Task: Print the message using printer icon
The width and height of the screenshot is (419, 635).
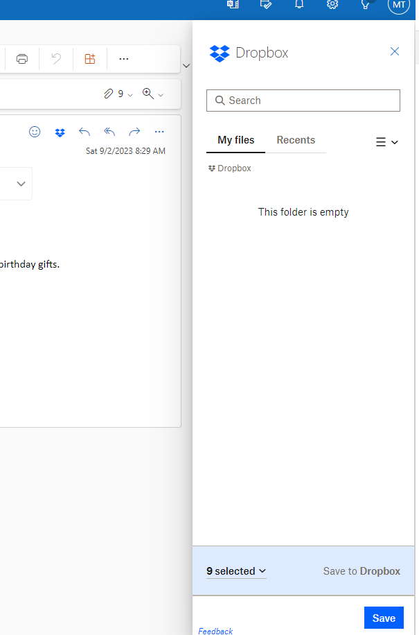Action: 22,59
